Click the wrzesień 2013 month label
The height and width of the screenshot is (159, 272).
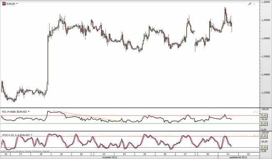[110, 157]
